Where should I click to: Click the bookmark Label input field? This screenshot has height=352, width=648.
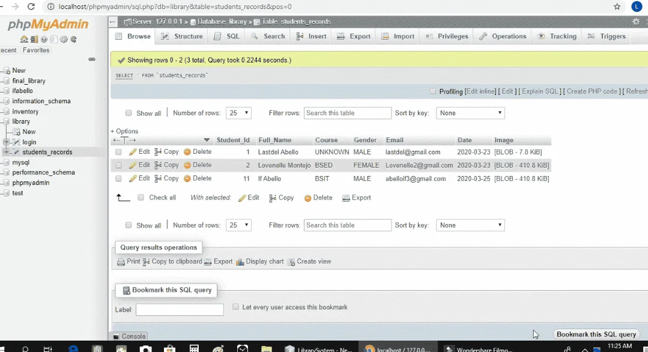(x=180, y=309)
